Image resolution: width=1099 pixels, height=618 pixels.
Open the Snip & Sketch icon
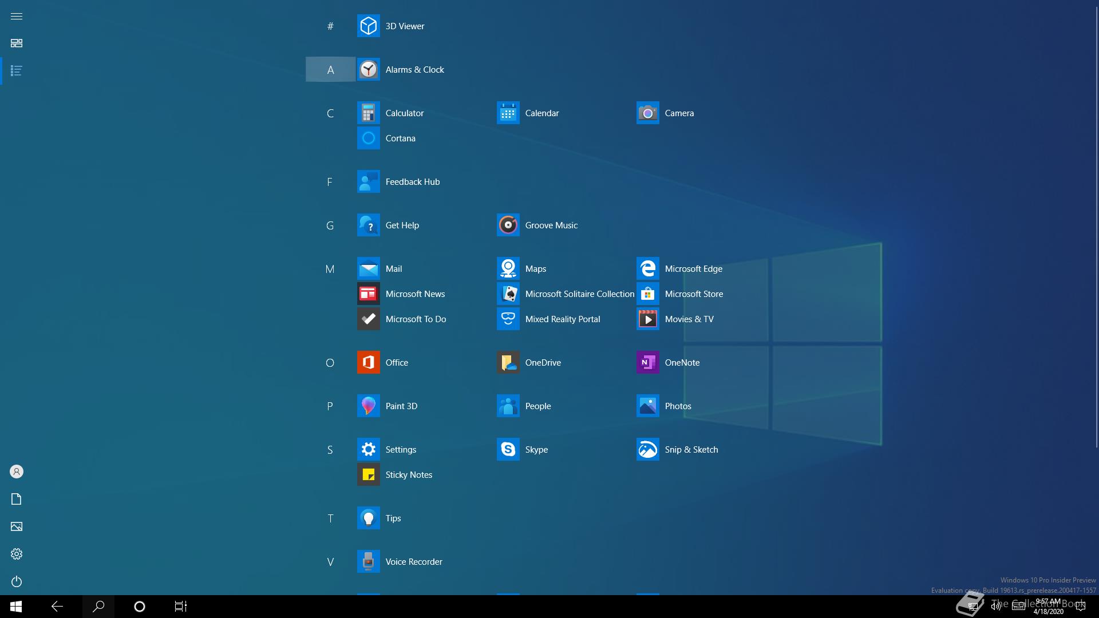click(647, 449)
